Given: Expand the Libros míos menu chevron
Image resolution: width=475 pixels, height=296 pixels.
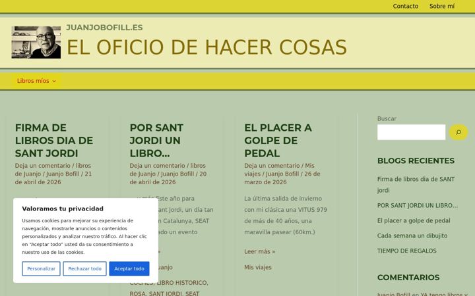Looking at the screenshot, I should pos(54,81).
